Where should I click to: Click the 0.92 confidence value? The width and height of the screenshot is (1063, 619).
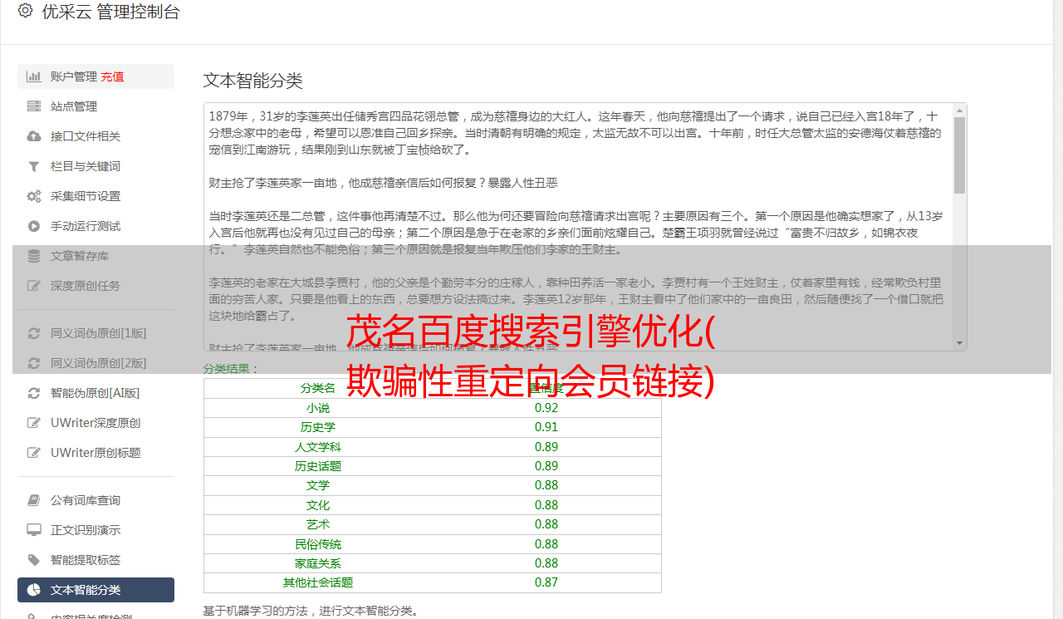(546, 408)
